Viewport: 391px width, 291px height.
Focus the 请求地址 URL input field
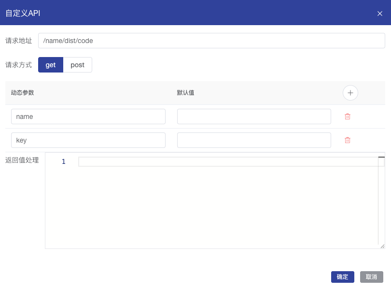point(211,41)
